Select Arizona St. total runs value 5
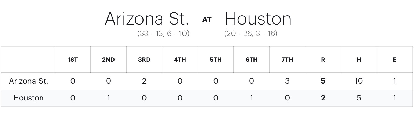Screen dimensions: 414x116 click(323, 81)
